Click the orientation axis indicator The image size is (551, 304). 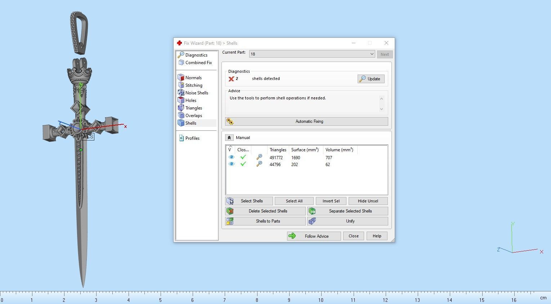[x=520, y=238]
